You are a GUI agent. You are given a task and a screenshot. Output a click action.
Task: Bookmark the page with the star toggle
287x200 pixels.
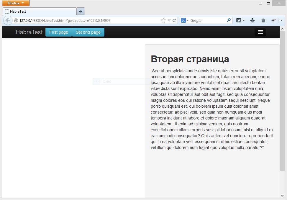163,20
